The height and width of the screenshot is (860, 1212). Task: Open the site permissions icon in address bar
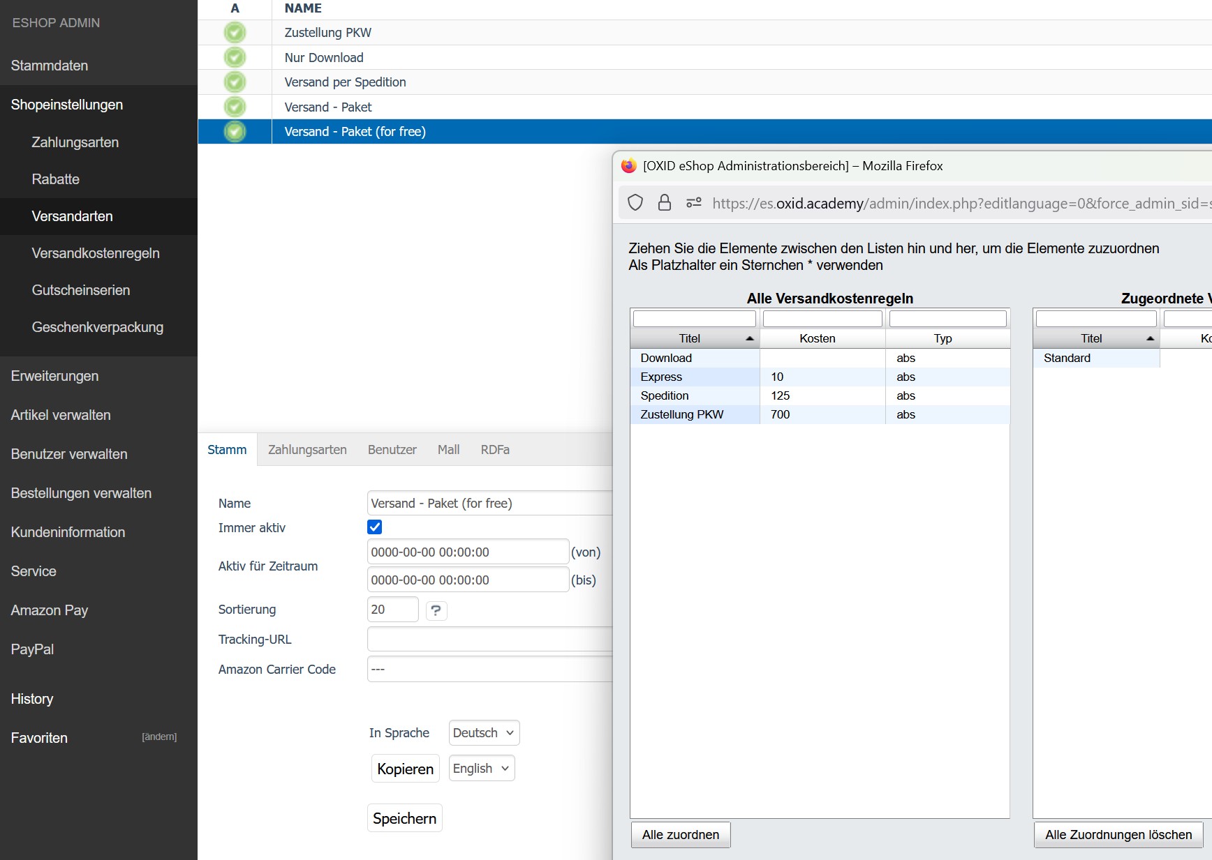point(693,203)
